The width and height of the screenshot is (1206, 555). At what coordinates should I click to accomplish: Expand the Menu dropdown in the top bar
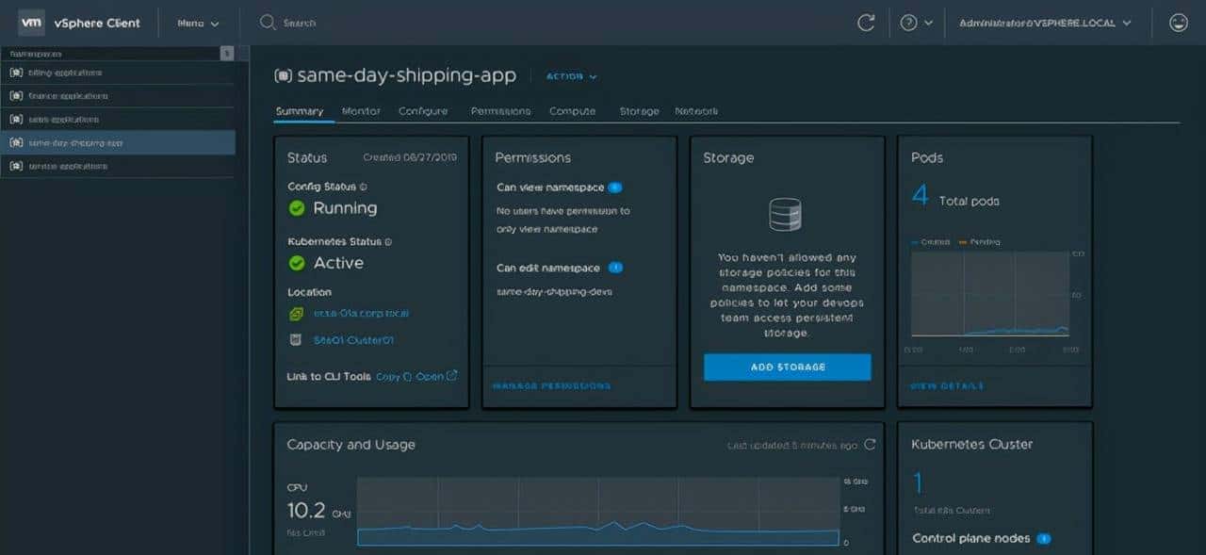click(198, 22)
